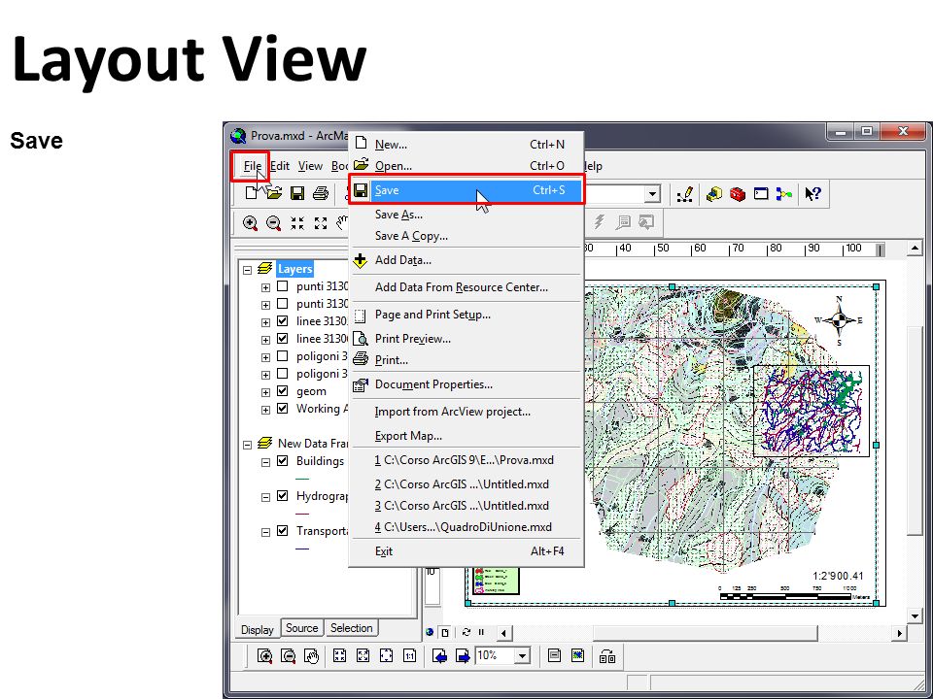Click the horizontal scrollbar right arrow
The image size is (933, 699).
coord(899,634)
